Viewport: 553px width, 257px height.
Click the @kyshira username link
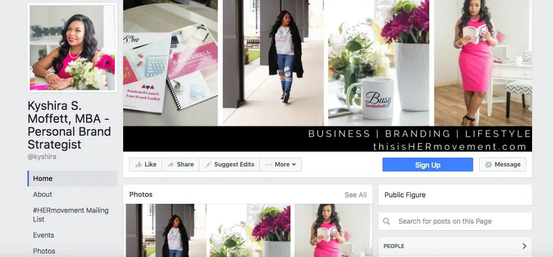click(x=42, y=157)
